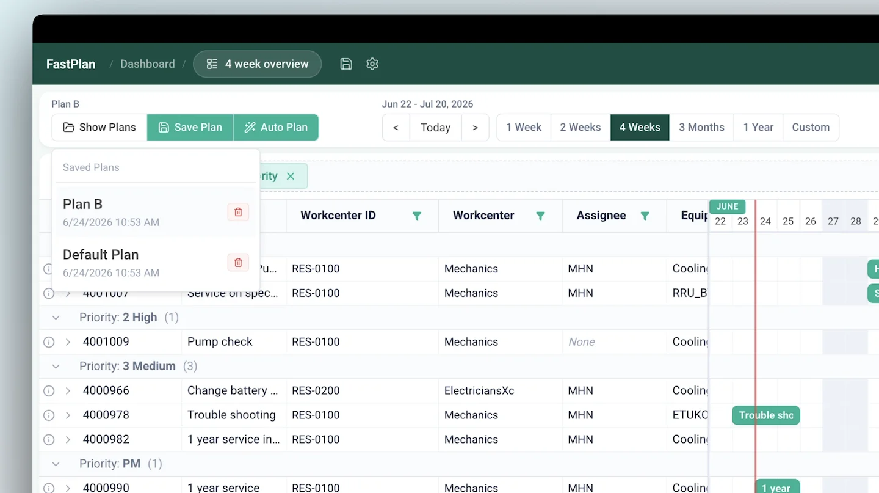
Task: Go to previous period with < button
Action: [x=396, y=128]
